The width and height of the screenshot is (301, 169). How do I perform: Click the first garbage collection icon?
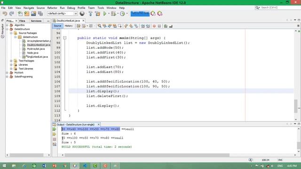pyautogui.click(x=153, y=14)
